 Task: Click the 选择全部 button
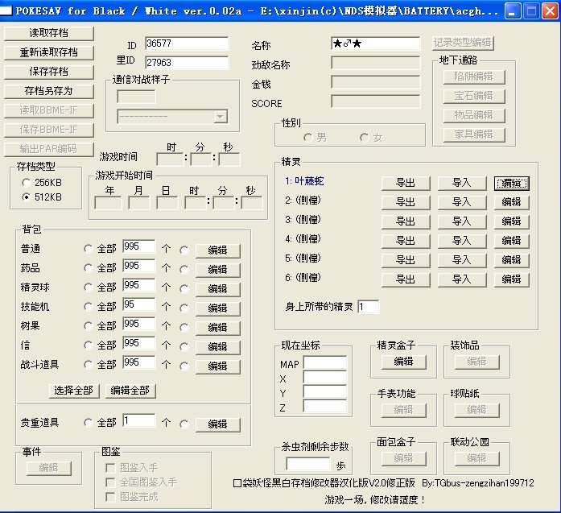pos(74,391)
